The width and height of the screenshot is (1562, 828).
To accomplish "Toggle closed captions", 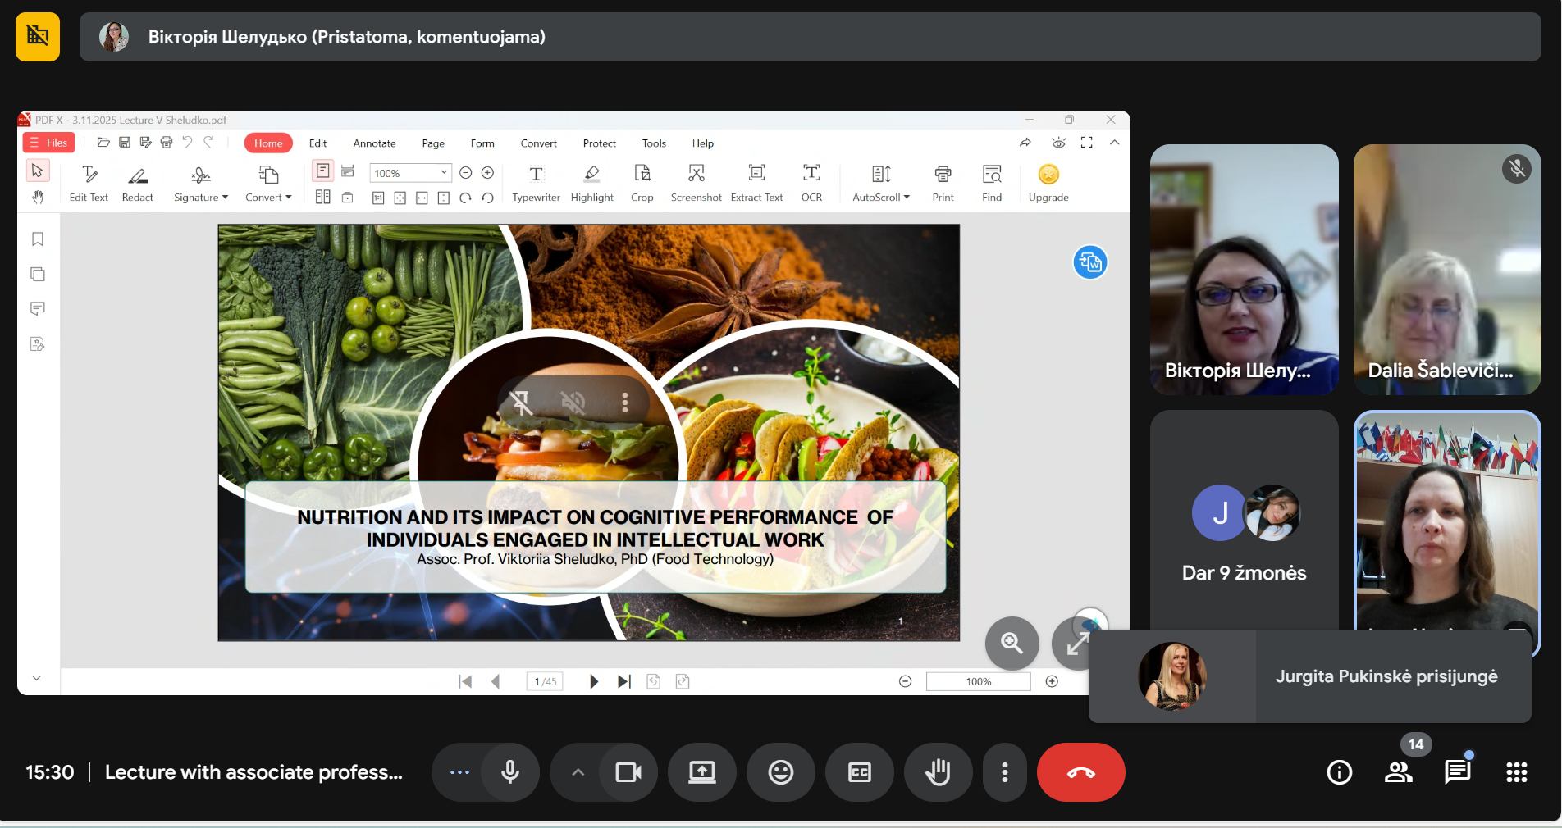I will (859, 772).
